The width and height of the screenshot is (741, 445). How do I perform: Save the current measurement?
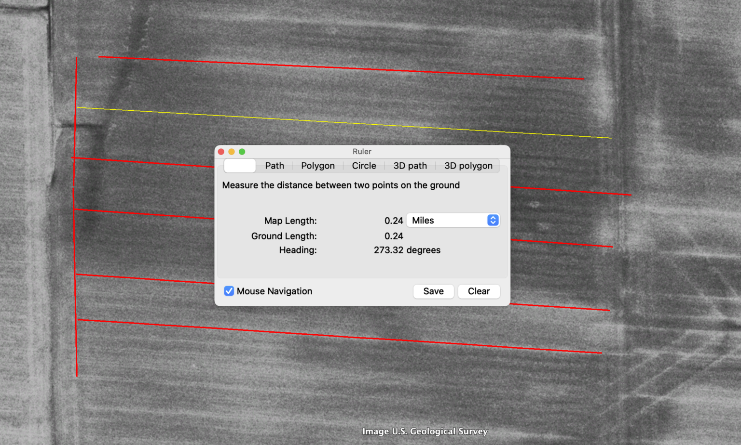(x=433, y=291)
